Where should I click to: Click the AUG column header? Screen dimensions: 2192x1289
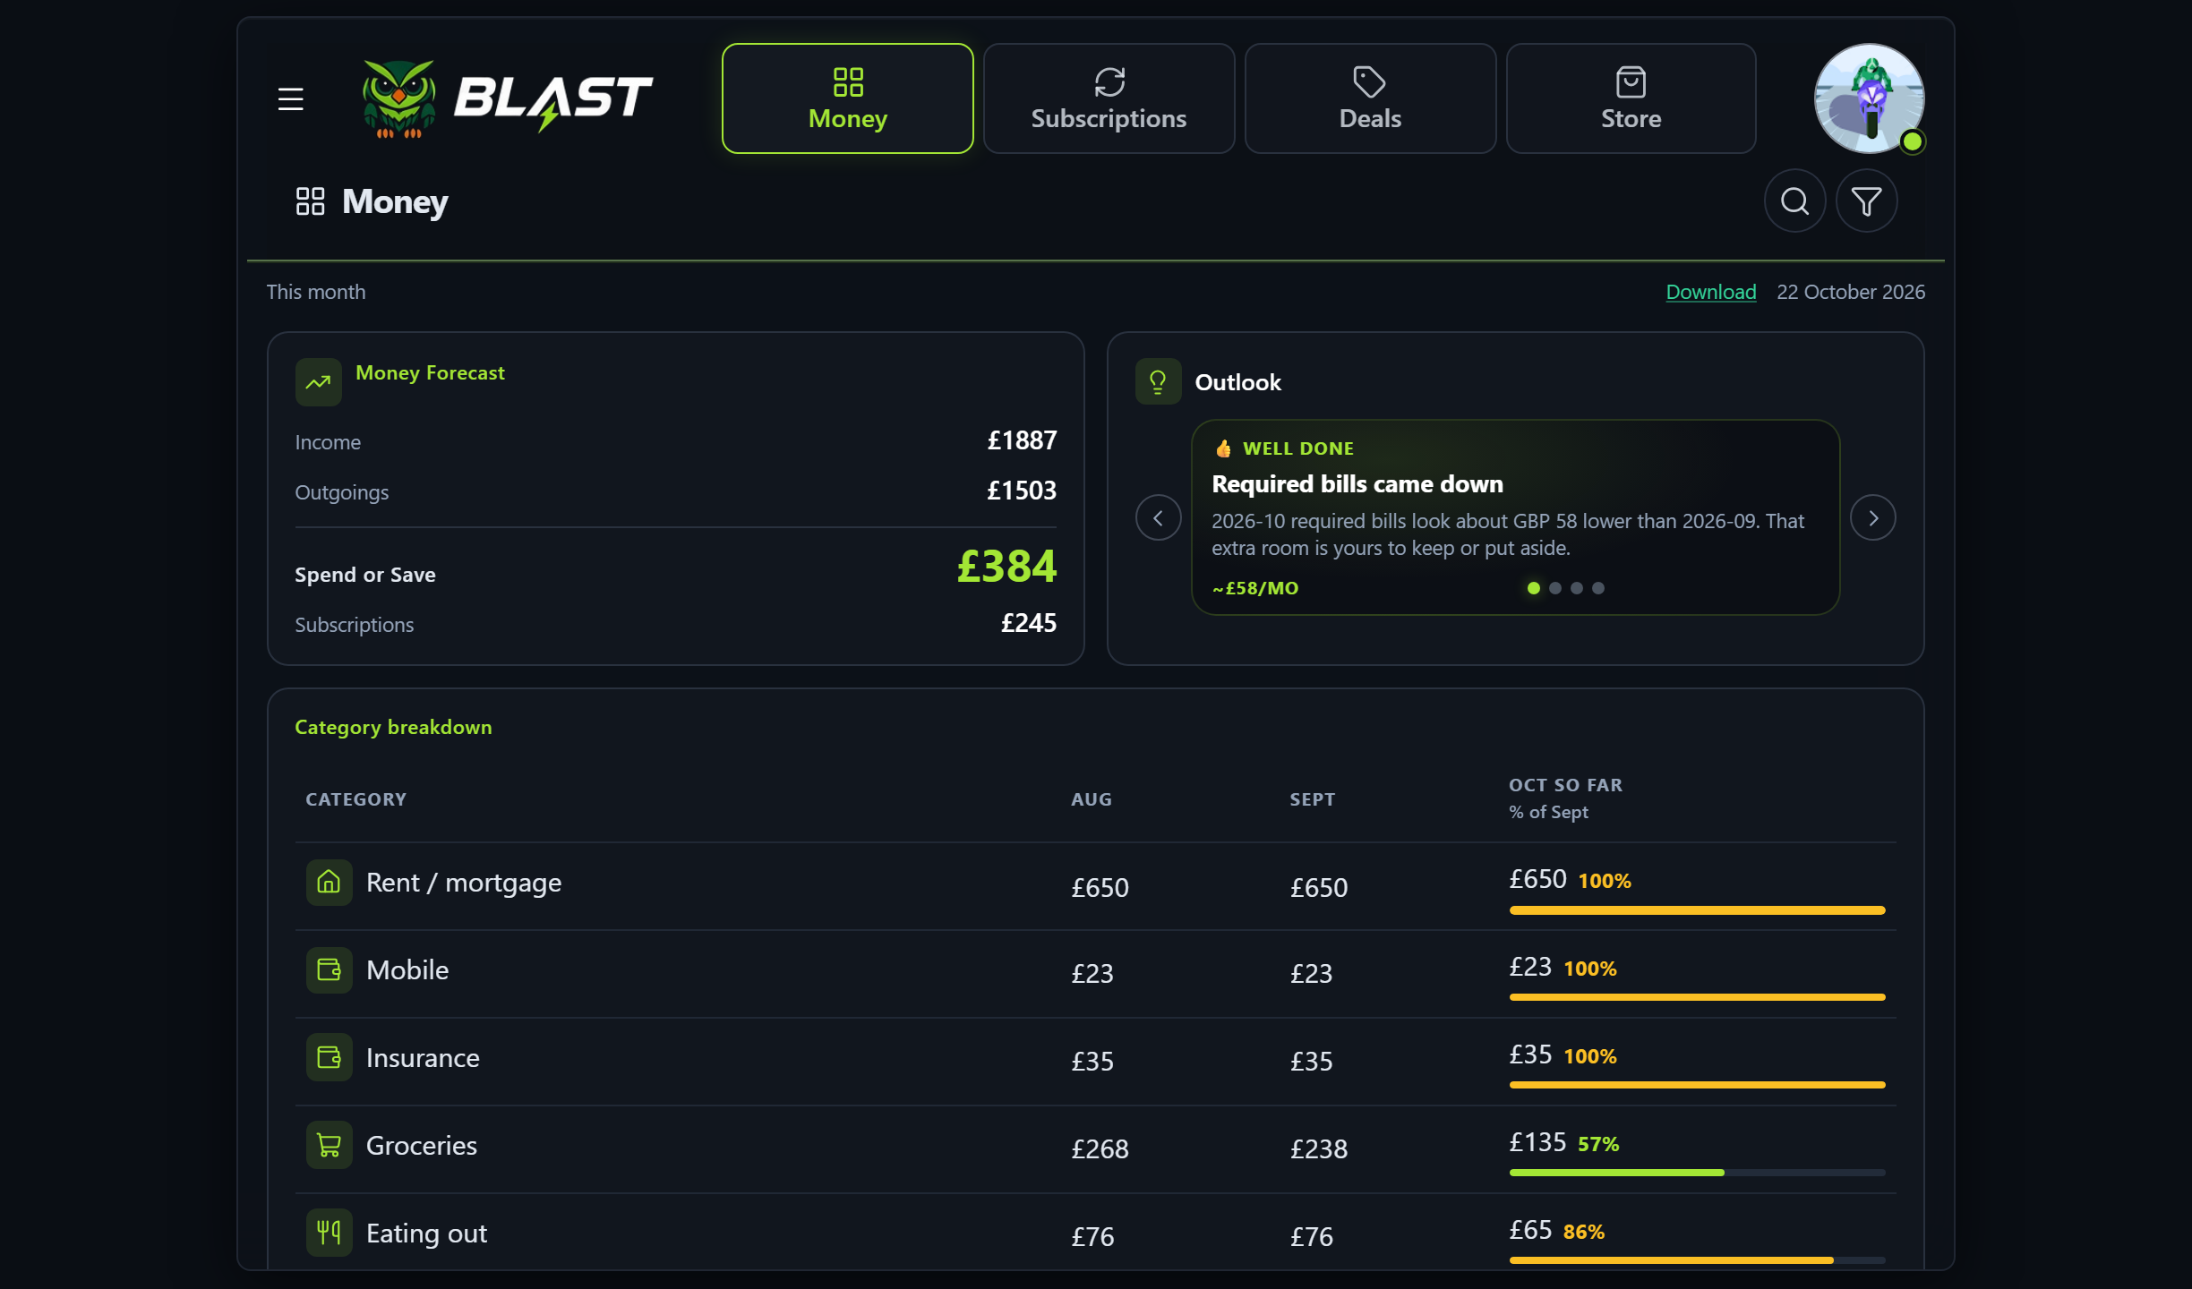tap(1092, 799)
